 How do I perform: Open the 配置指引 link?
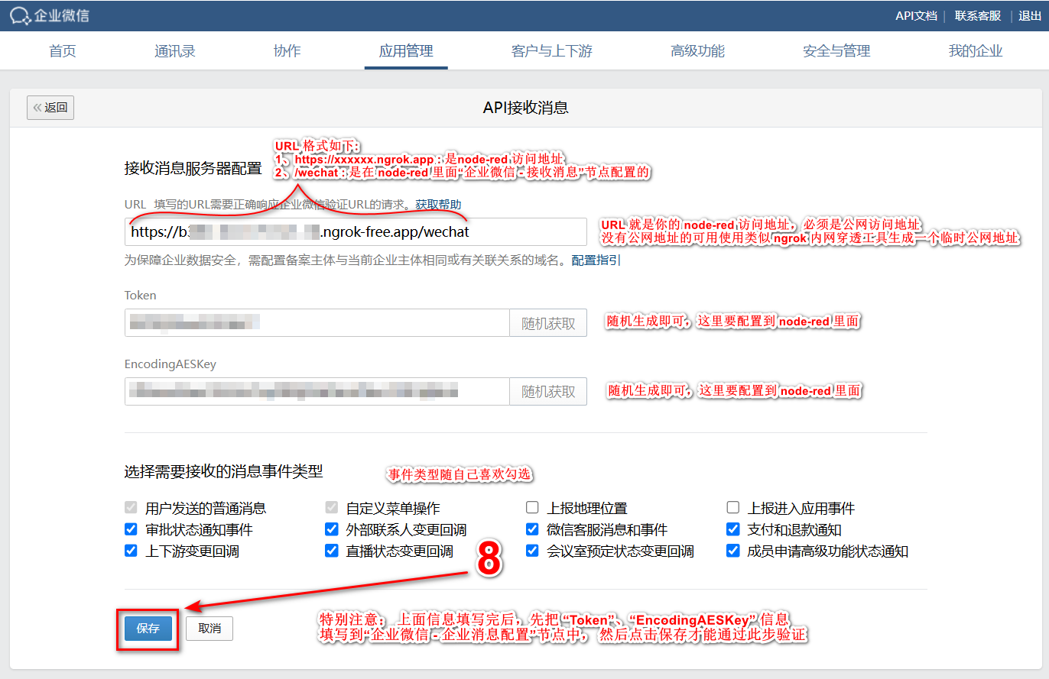coord(596,260)
